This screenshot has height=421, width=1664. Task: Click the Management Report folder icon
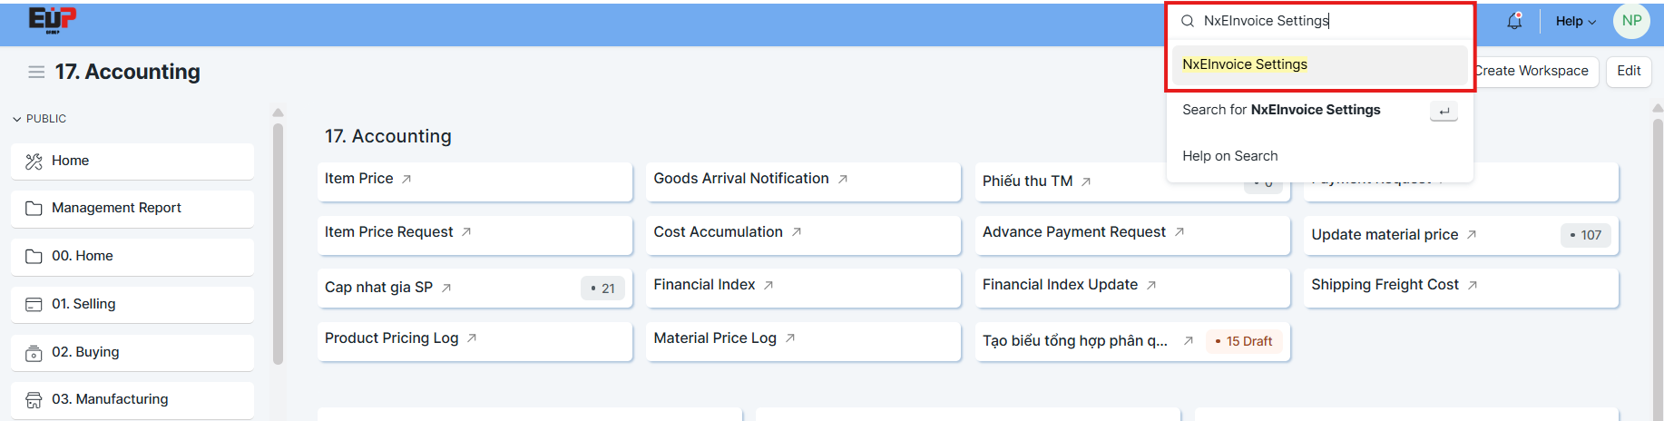pos(34,209)
